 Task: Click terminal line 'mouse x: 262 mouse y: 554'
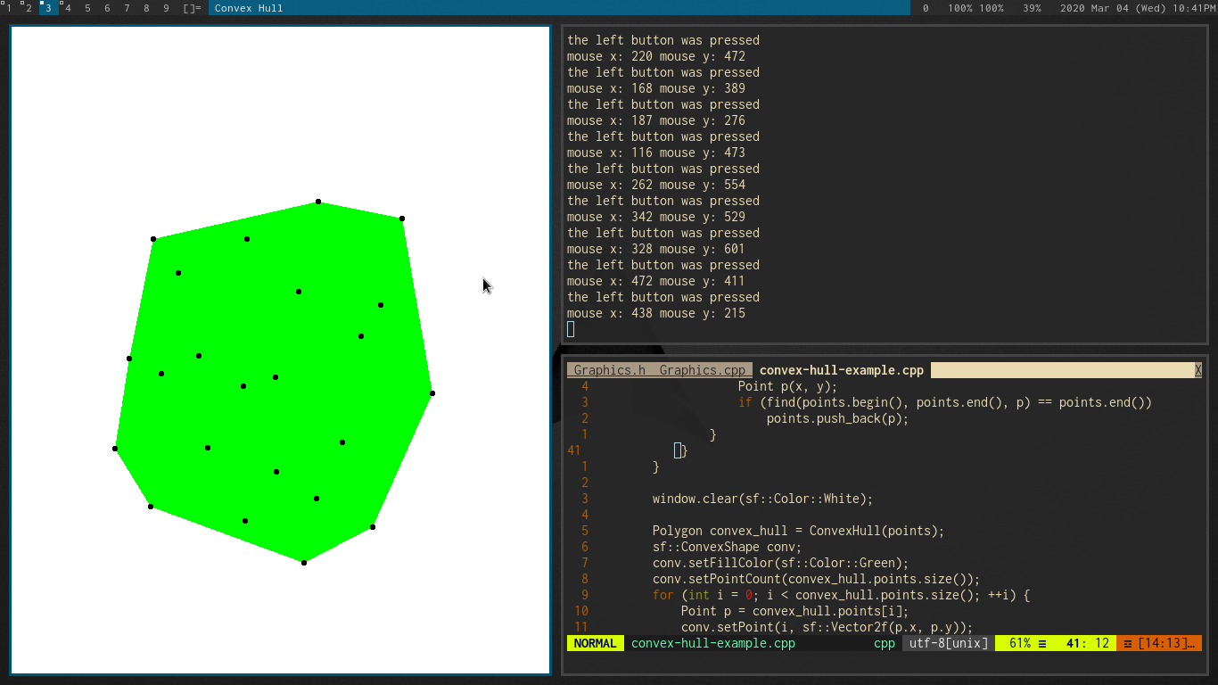pyautogui.click(x=656, y=185)
